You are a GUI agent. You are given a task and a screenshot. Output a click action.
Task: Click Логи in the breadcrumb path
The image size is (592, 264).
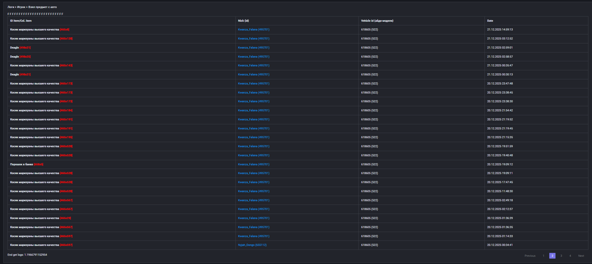[x=11, y=7]
